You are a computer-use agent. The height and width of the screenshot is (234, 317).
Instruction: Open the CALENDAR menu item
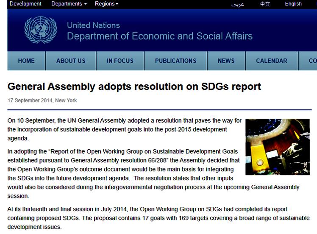click(272, 61)
